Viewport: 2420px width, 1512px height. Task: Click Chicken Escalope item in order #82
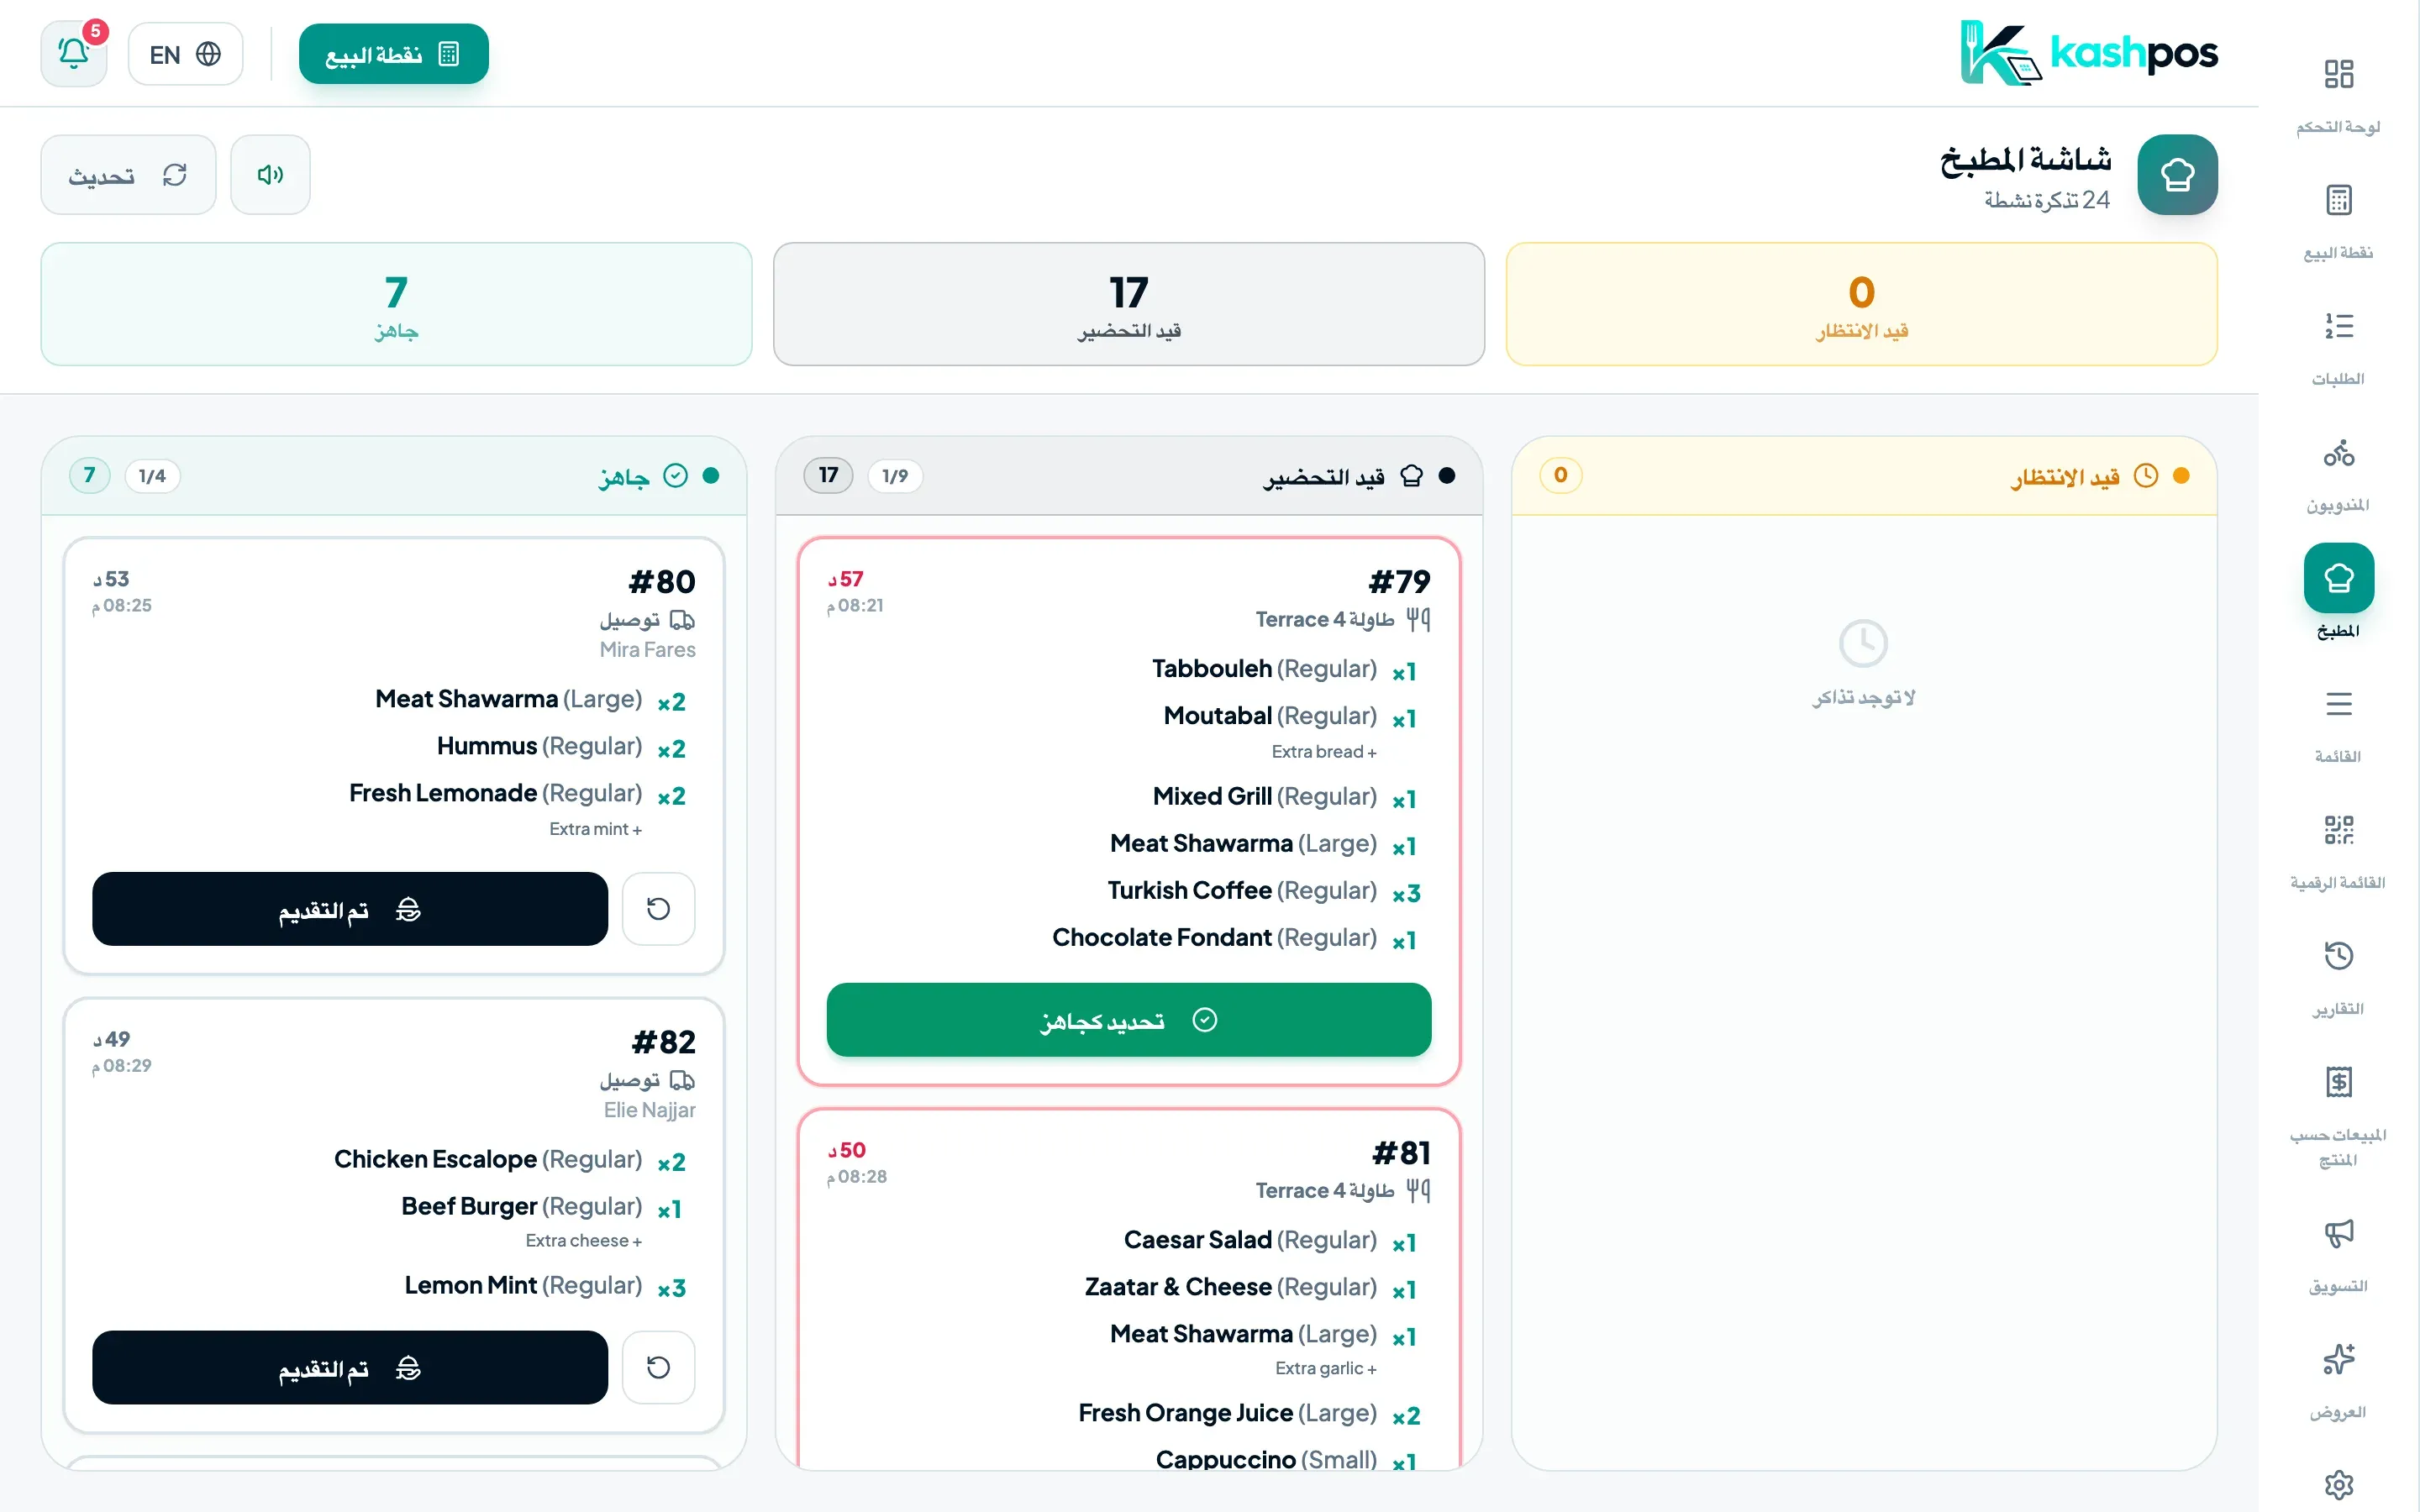(488, 1159)
